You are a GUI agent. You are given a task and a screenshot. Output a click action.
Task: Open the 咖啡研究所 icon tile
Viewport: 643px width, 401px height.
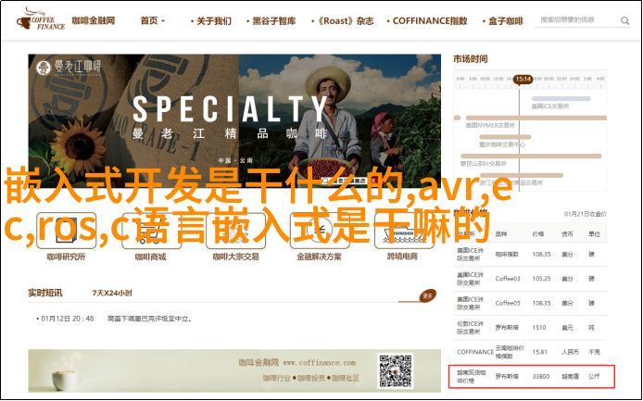pyautogui.click(x=66, y=230)
